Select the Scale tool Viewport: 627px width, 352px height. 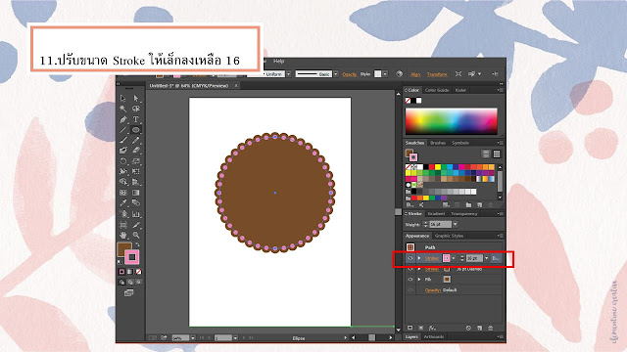tap(136, 161)
